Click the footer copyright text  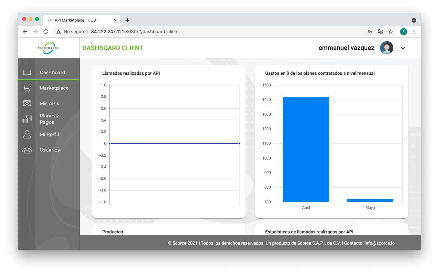pos(281,243)
